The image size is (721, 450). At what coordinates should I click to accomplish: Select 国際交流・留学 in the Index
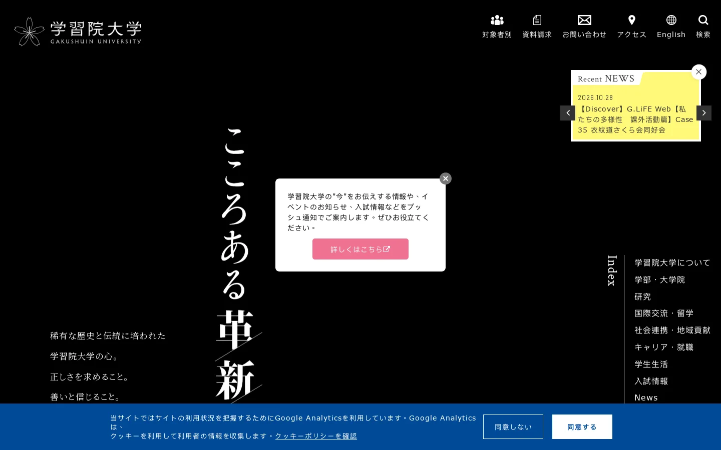click(664, 313)
